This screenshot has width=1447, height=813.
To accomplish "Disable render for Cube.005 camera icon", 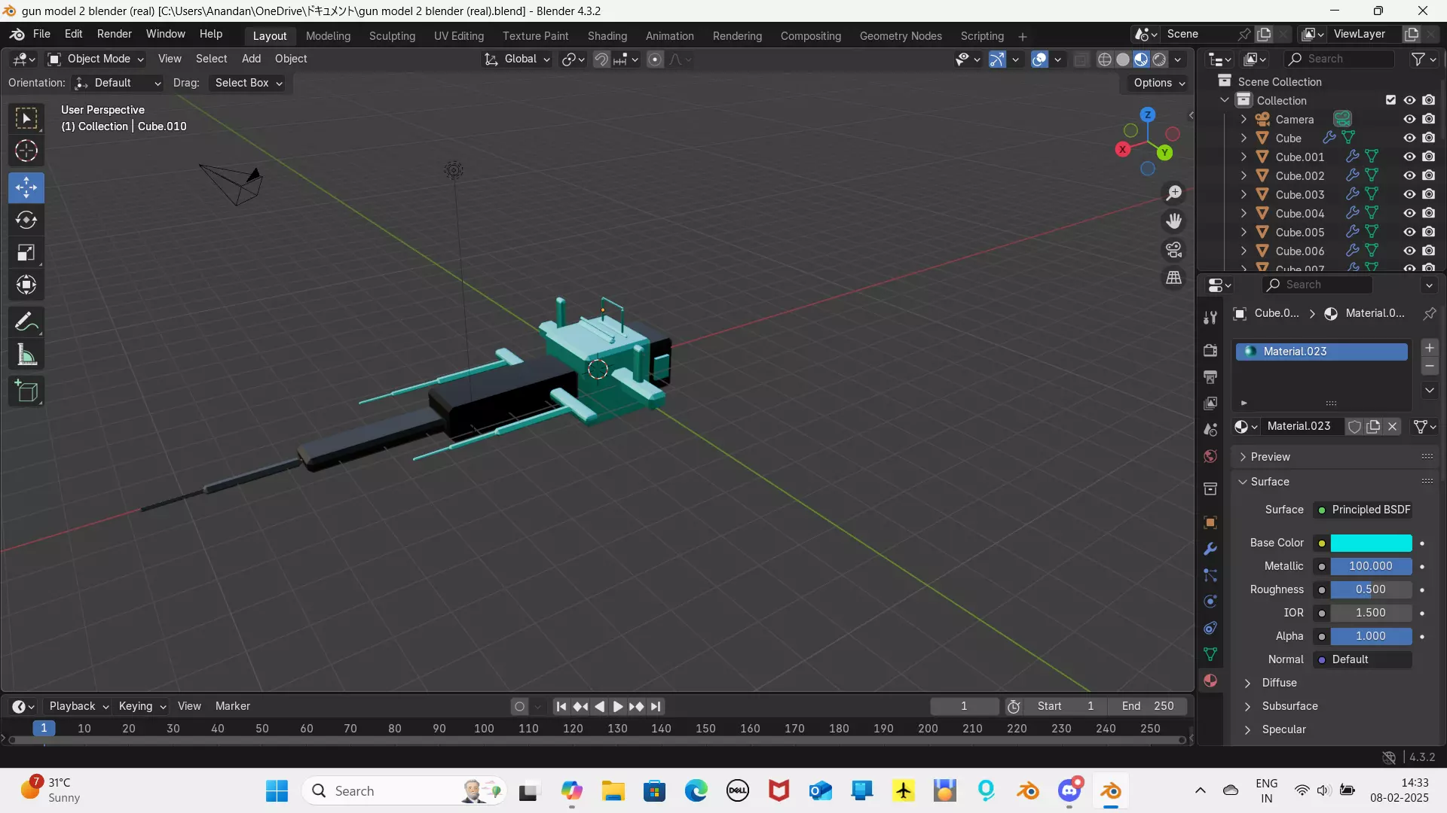I will tap(1428, 232).
